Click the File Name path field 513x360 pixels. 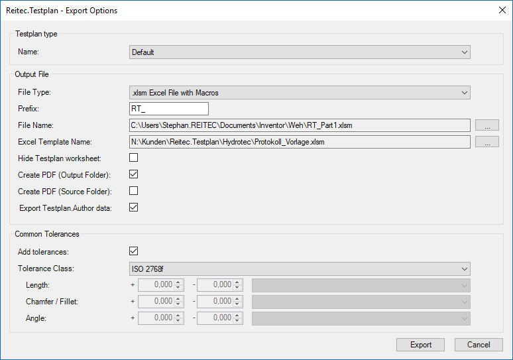pyautogui.click(x=300, y=125)
